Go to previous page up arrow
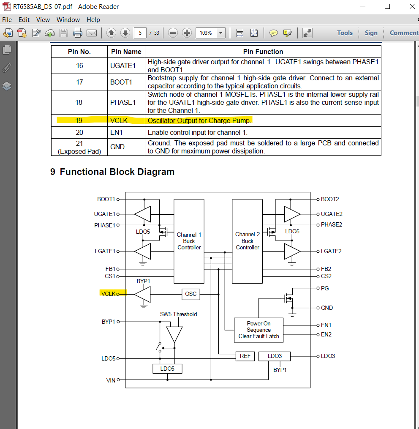 111,33
